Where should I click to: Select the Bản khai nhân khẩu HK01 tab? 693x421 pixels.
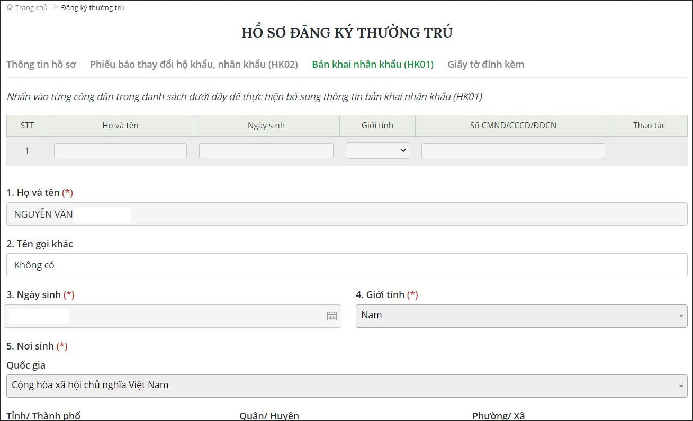click(372, 64)
